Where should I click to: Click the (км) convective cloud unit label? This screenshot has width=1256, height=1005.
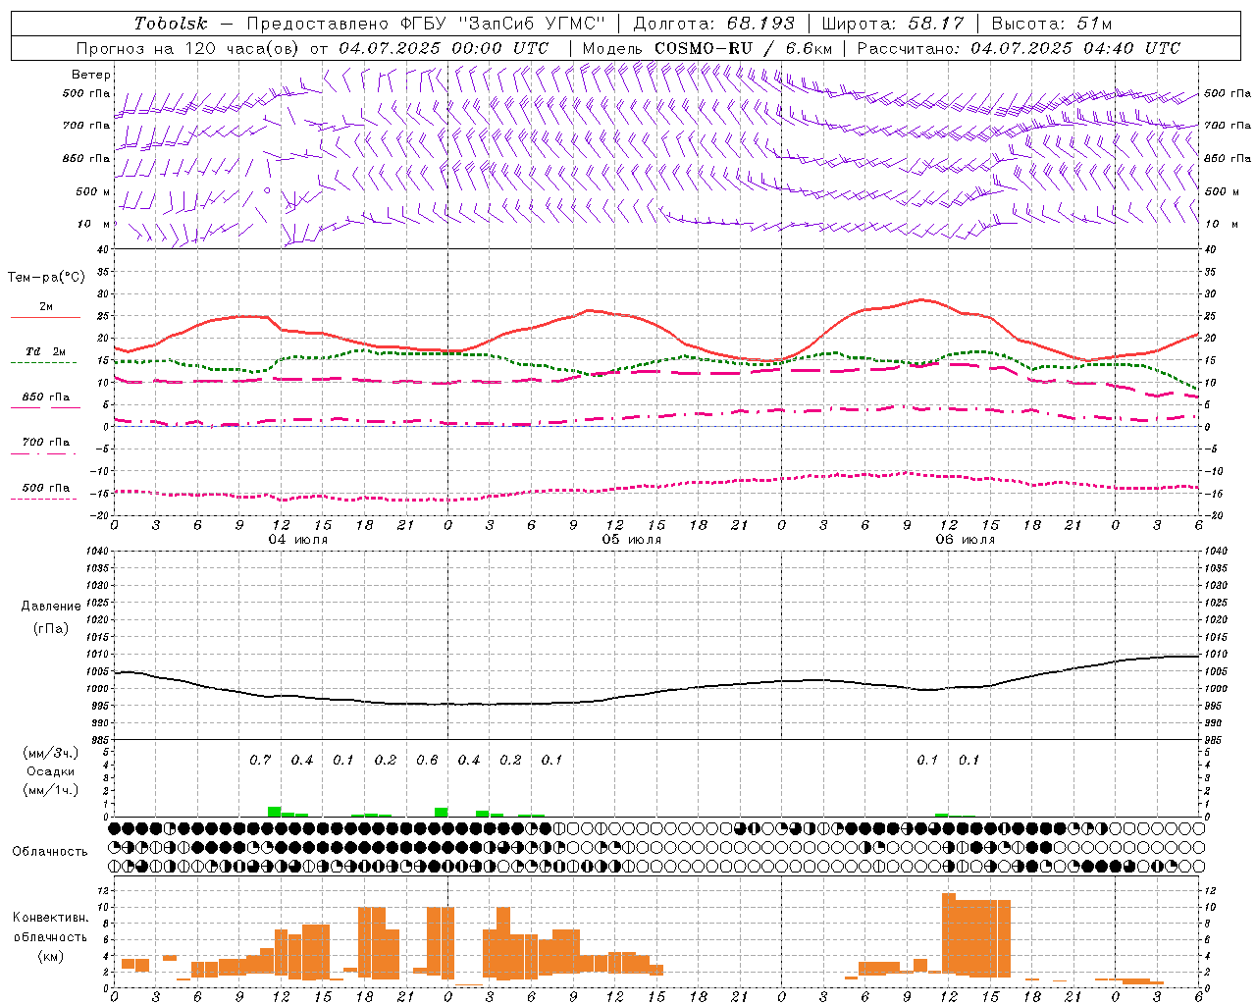[51, 956]
